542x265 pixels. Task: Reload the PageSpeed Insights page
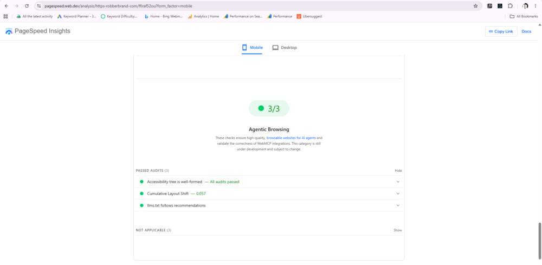(27, 6)
